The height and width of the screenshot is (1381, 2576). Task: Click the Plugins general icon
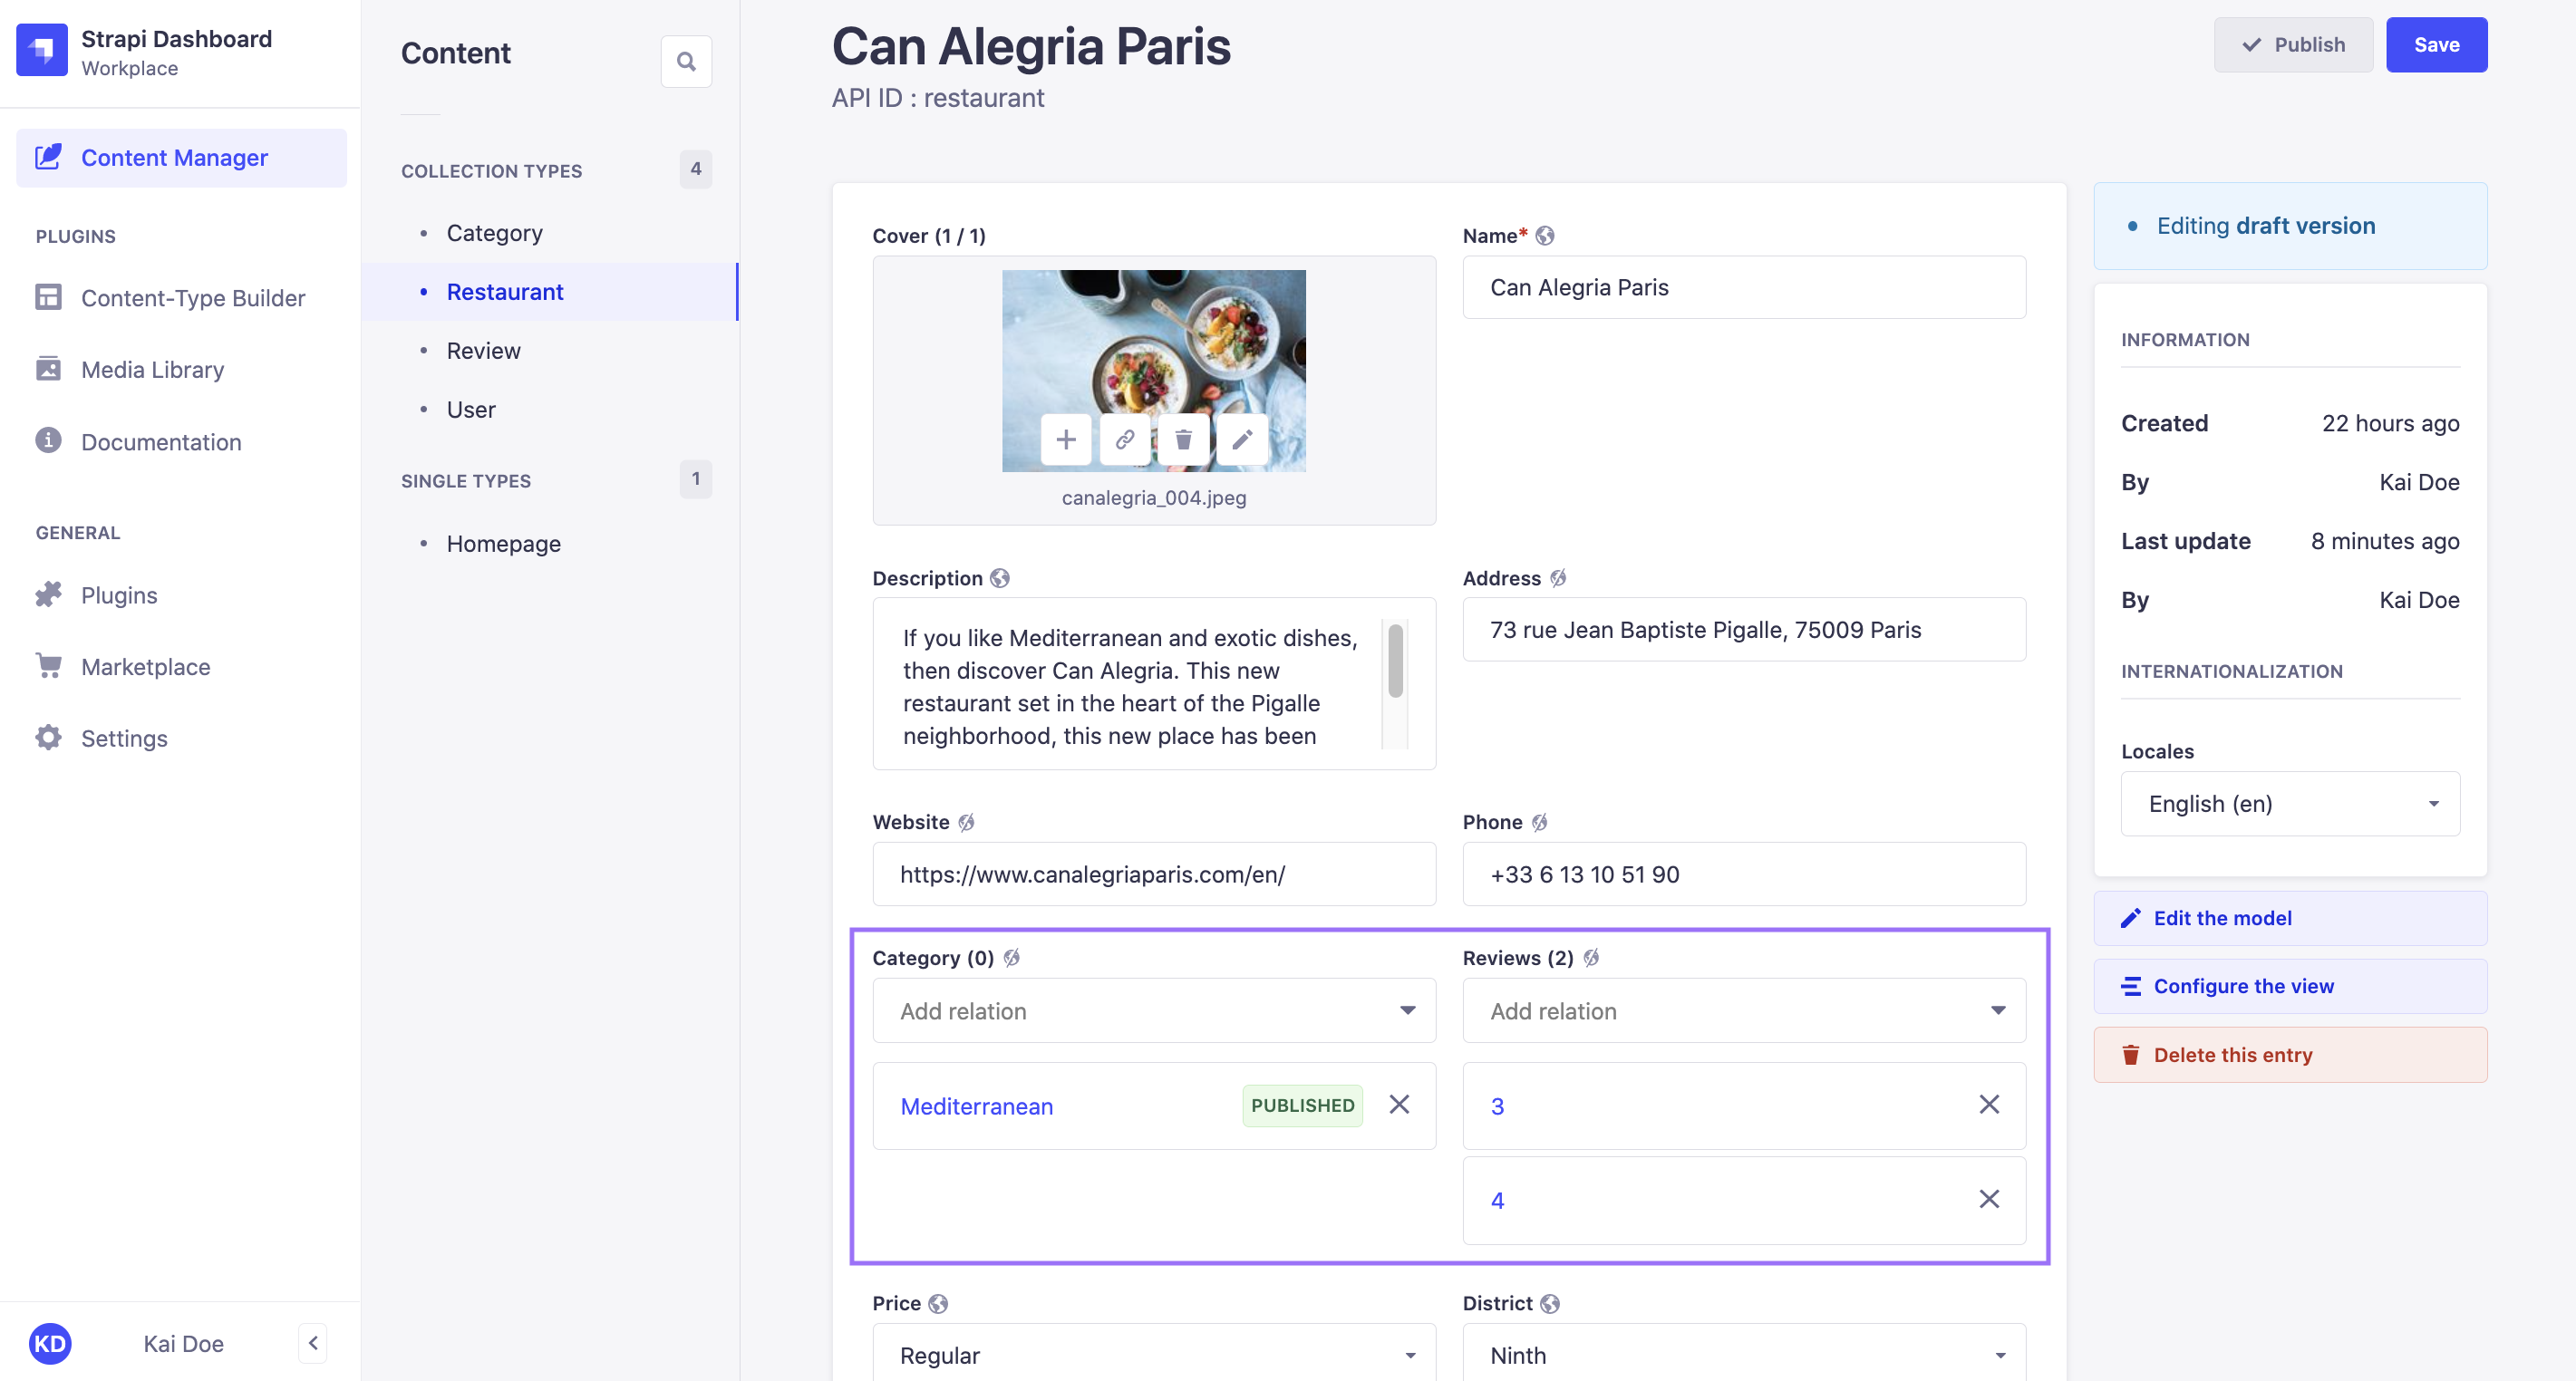[48, 593]
